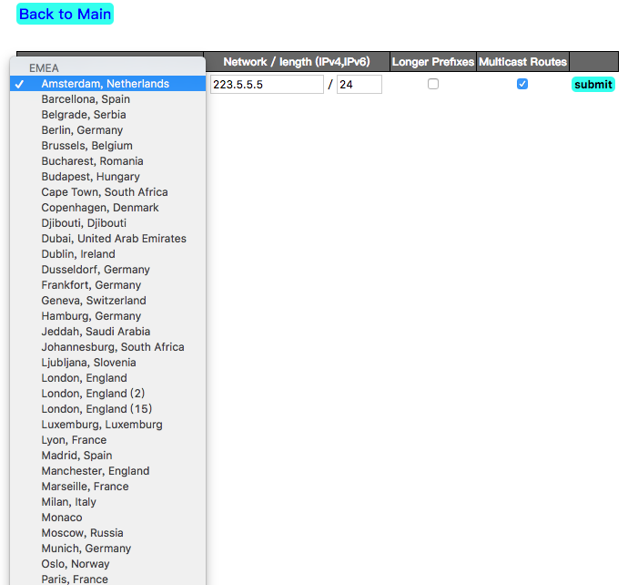Choose Luxemburg, Luxemburg location

coord(102,425)
